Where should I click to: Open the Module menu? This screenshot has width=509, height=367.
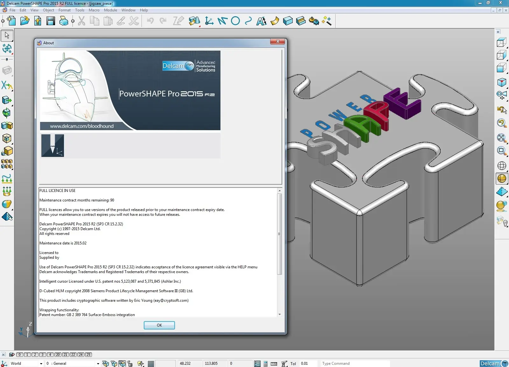tap(110, 10)
